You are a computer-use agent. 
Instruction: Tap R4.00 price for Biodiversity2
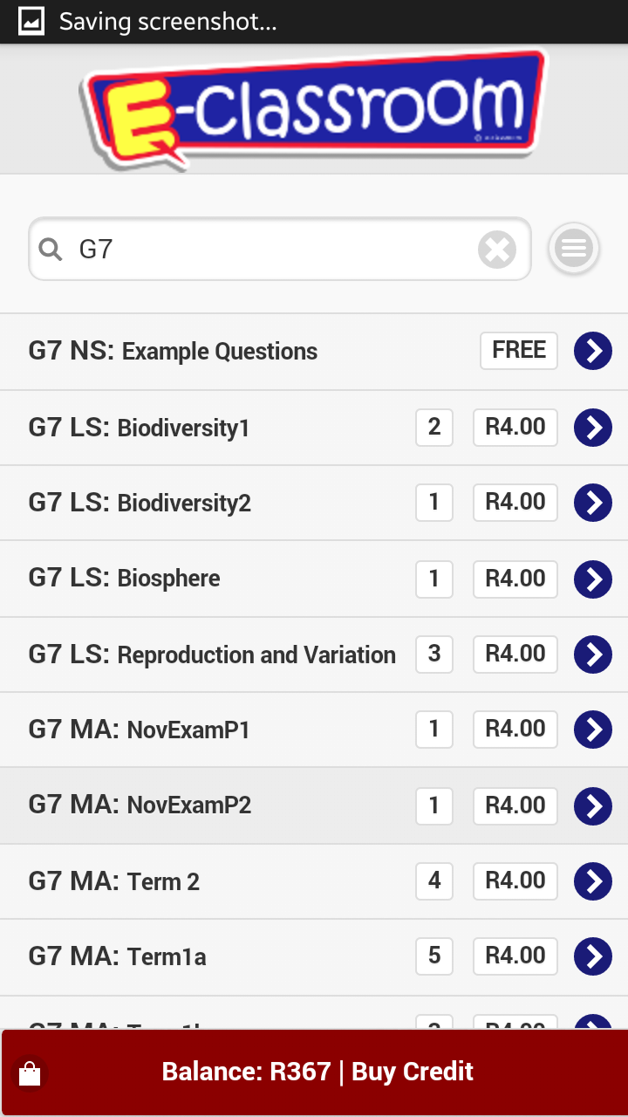tap(515, 503)
